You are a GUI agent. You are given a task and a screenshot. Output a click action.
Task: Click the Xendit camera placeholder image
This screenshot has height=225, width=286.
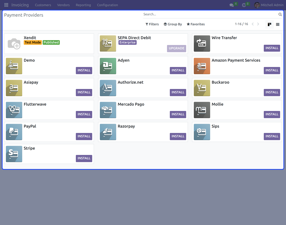coord(14,43)
